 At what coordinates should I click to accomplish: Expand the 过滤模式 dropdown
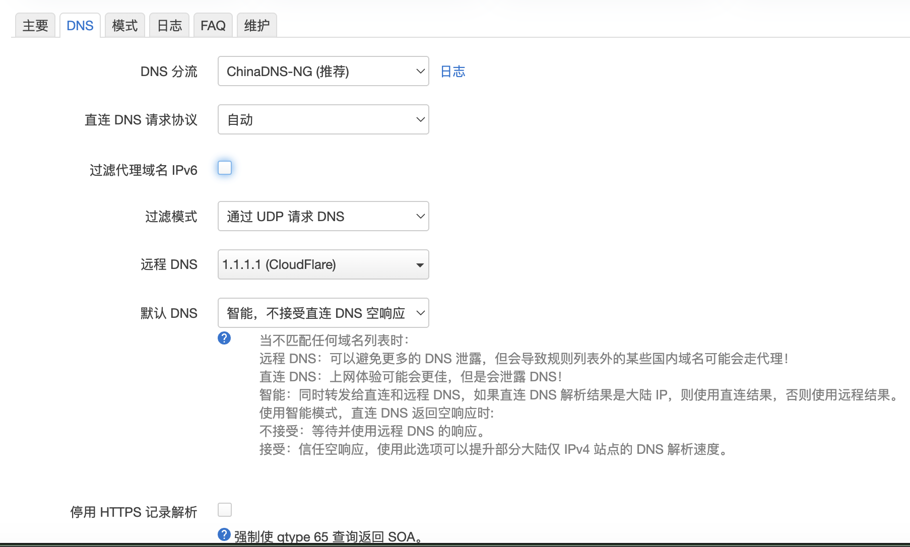coord(323,216)
